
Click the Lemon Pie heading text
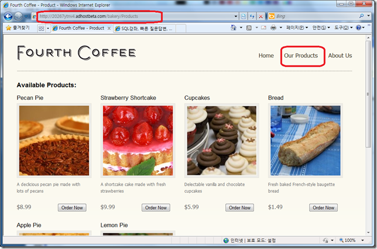pyautogui.click(x=114, y=225)
